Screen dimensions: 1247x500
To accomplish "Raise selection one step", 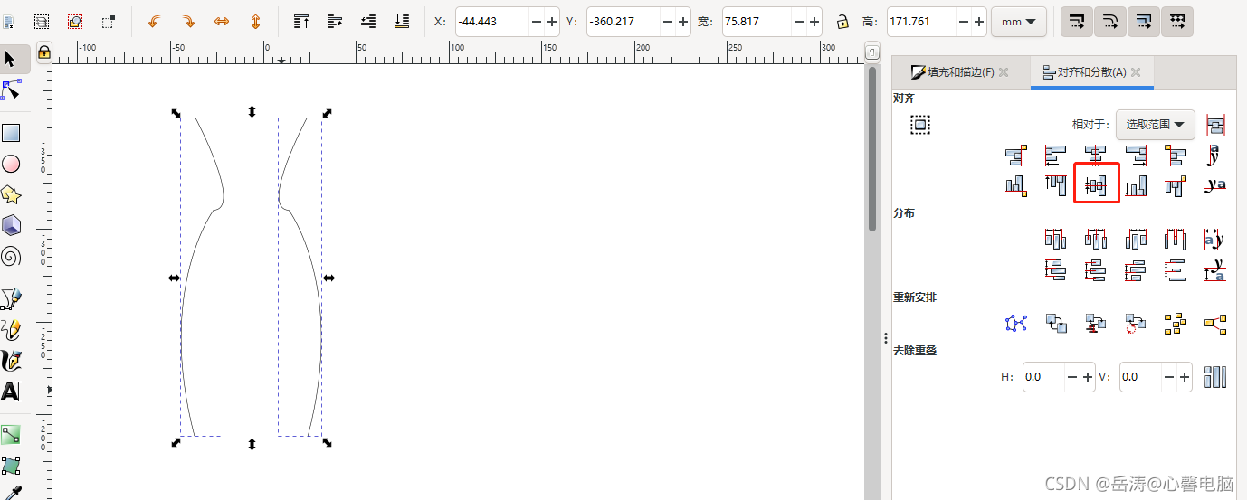I will coord(336,21).
